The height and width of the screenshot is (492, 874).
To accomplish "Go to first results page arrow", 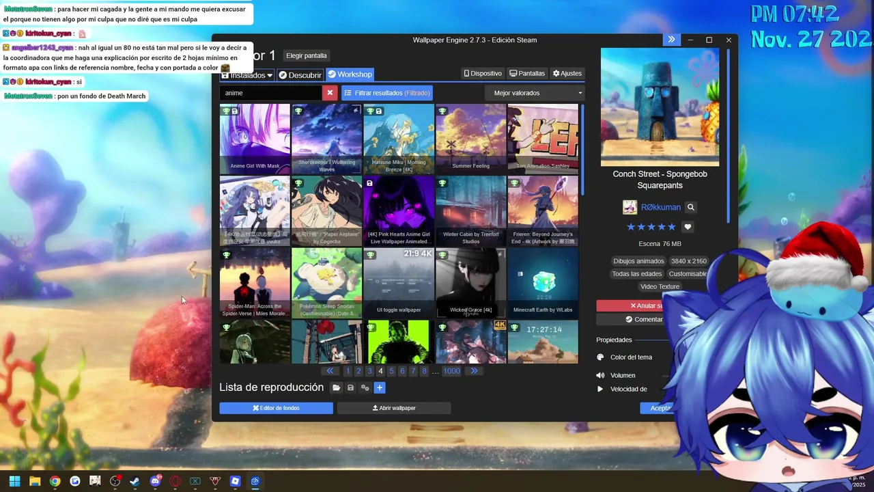I will coord(330,371).
